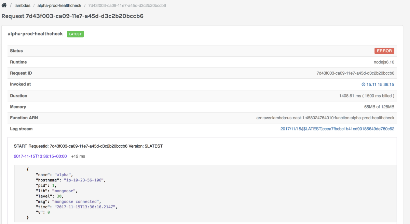
Task: Click the alpha-prod-healthcheck card title
Action: 35,34
